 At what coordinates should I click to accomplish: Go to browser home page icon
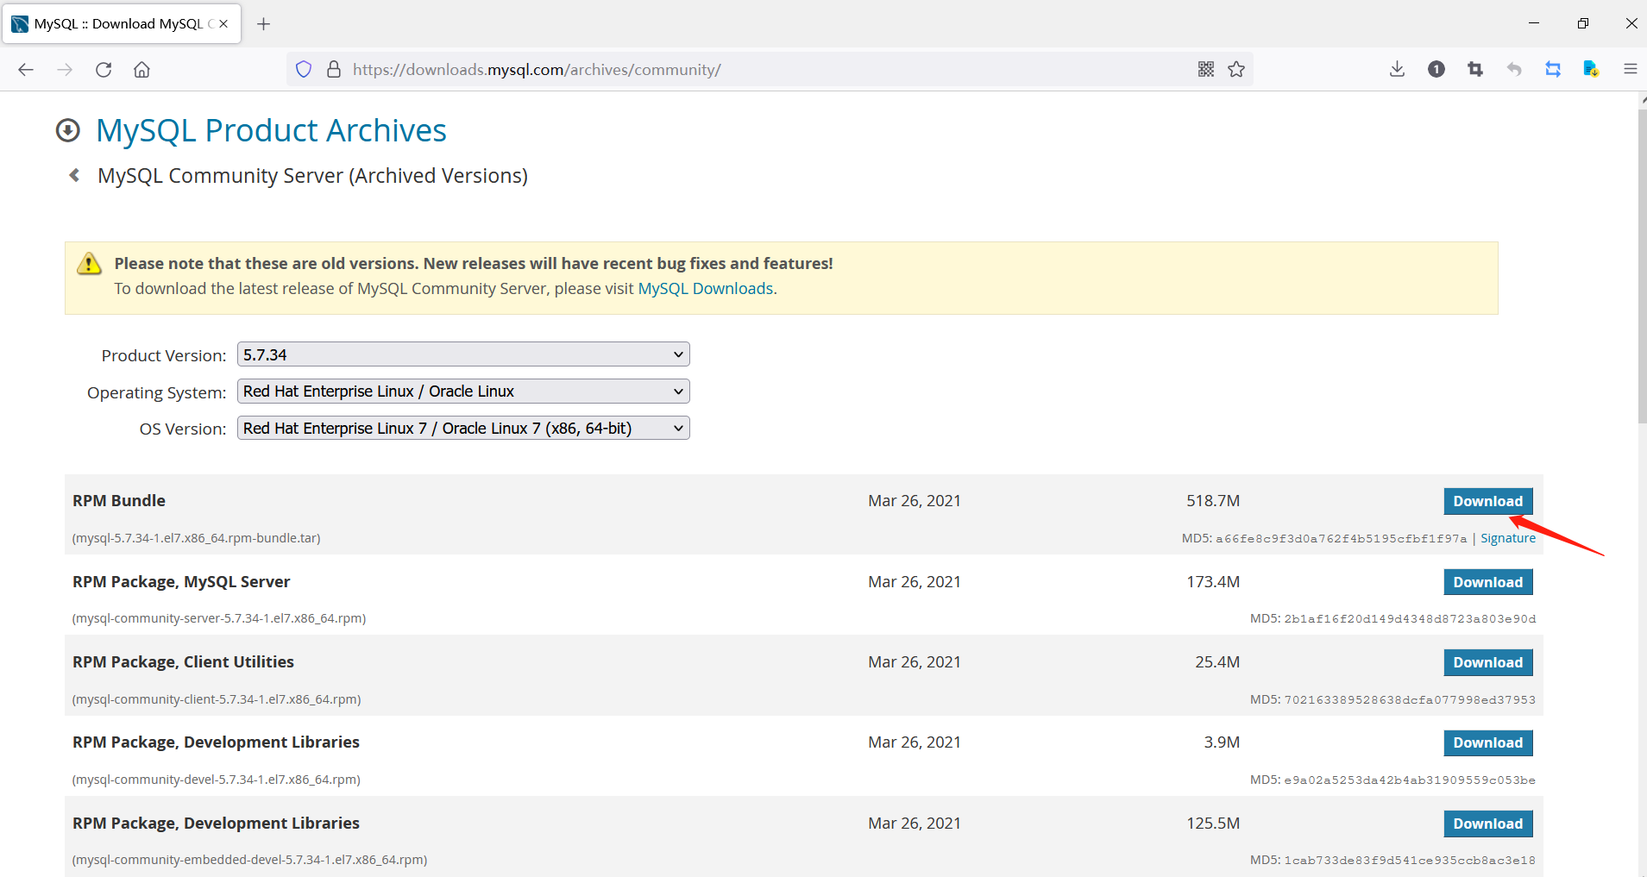point(141,70)
